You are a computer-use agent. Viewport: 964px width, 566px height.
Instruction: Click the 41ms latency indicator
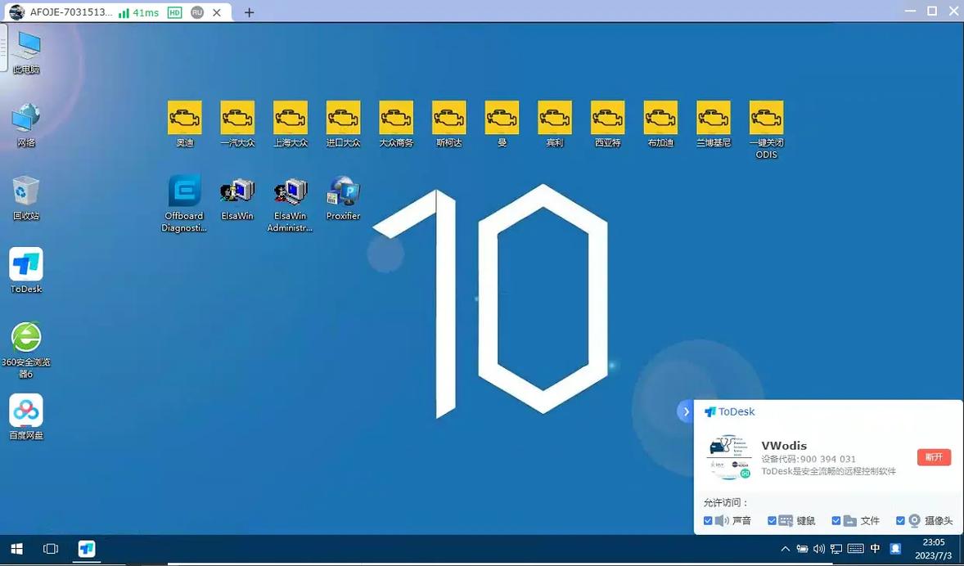(x=139, y=12)
